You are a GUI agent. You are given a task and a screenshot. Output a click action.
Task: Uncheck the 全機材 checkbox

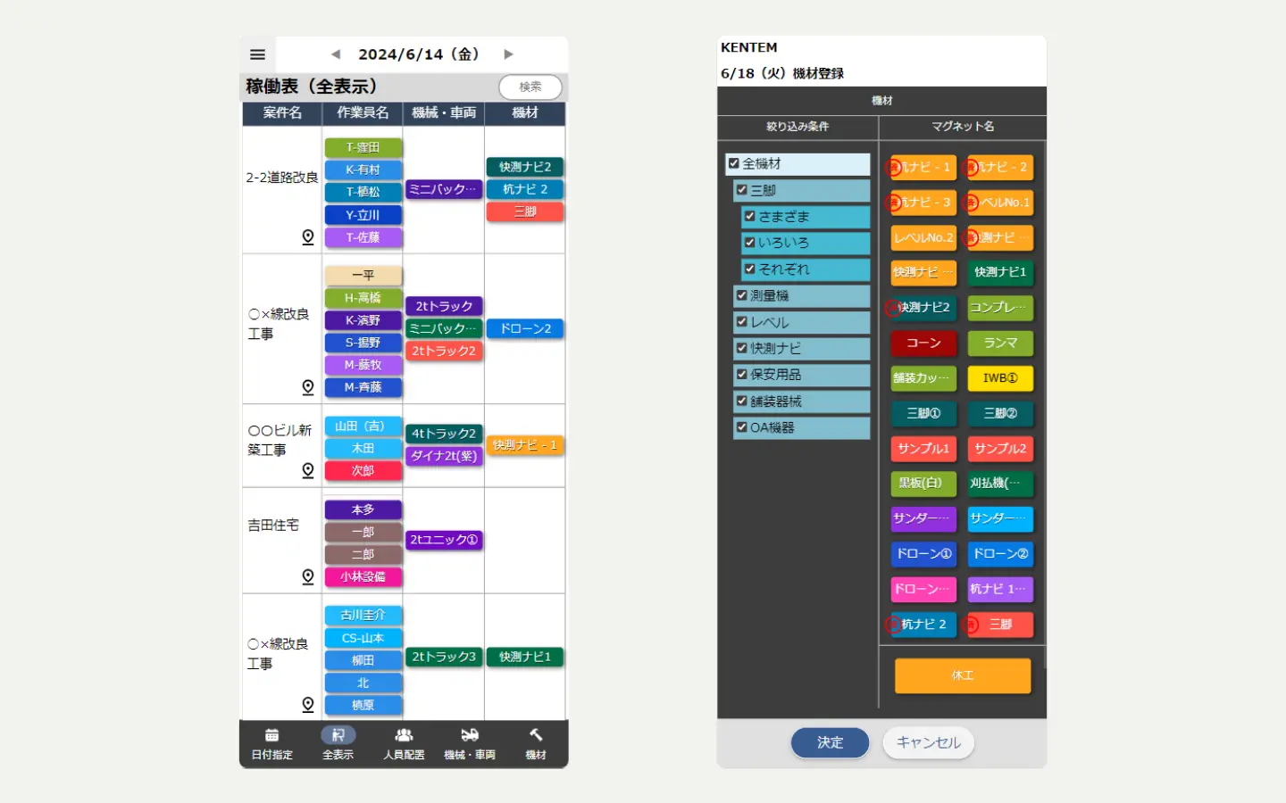[x=734, y=164]
